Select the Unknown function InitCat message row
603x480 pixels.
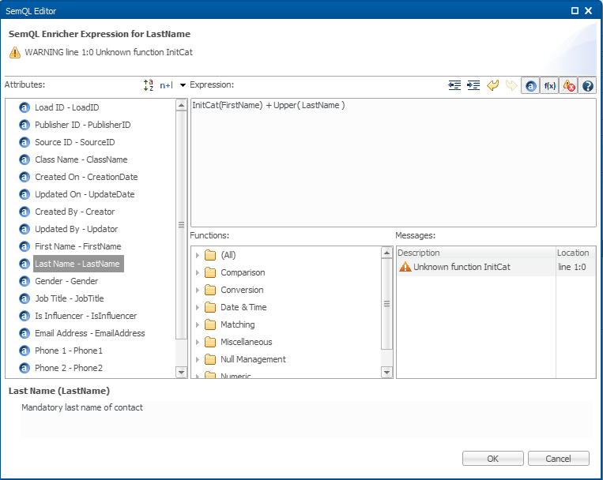click(462, 267)
